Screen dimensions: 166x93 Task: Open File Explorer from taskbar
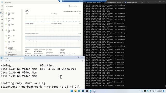tap(75, 91)
